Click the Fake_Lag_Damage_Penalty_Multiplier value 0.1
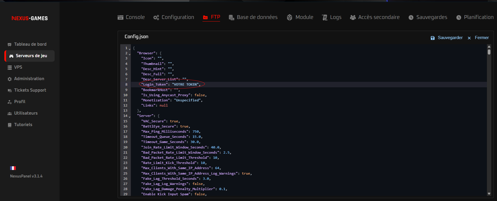 coord(222,189)
